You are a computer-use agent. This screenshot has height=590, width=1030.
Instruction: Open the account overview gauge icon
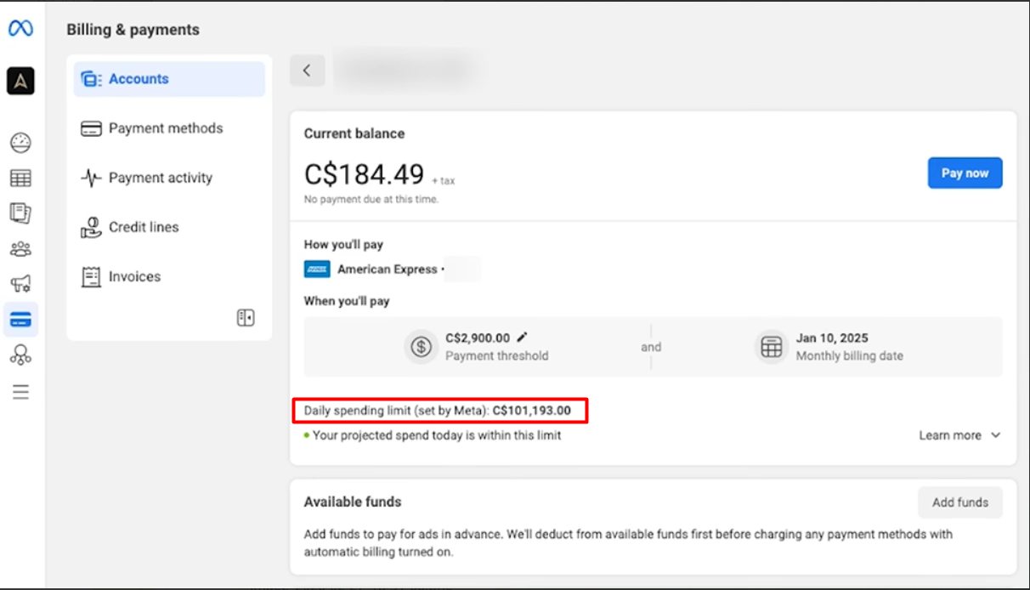coord(20,143)
